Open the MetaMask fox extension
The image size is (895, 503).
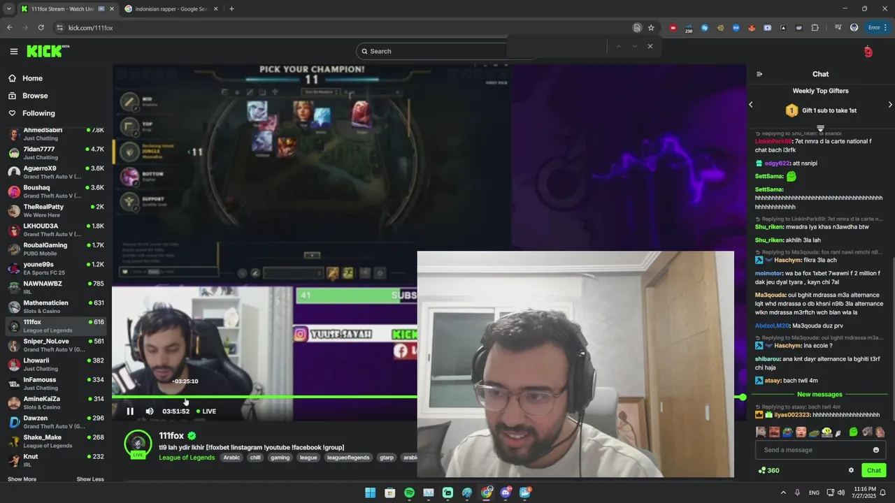[x=752, y=28]
